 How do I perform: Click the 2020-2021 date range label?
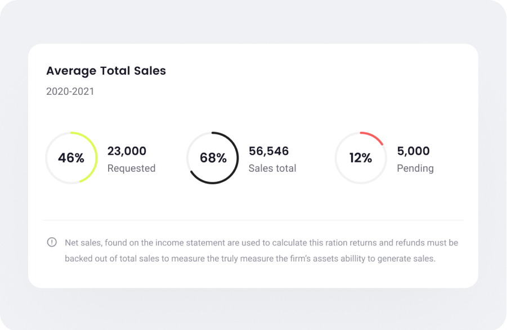70,91
